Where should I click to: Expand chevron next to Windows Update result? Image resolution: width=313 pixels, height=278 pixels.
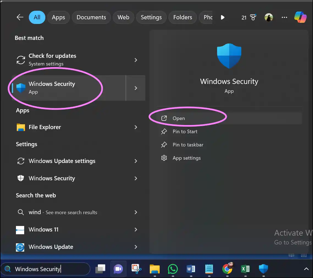coord(136,247)
